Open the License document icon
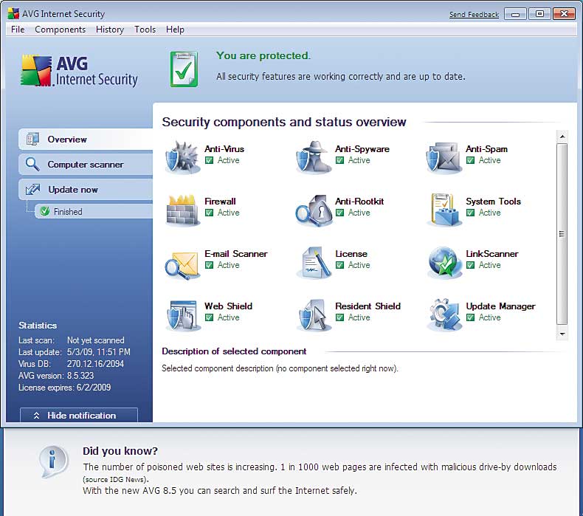This screenshot has width=583, height=516. (313, 263)
